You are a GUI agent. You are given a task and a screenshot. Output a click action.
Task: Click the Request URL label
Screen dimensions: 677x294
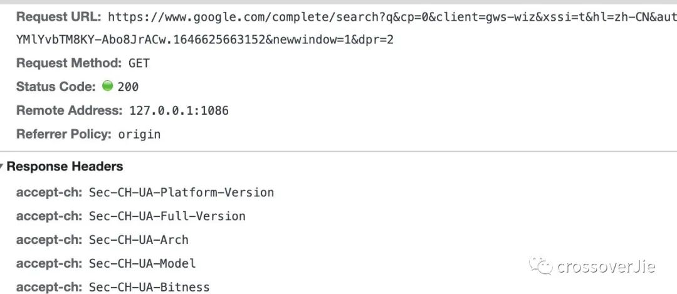click(x=58, y=17)
